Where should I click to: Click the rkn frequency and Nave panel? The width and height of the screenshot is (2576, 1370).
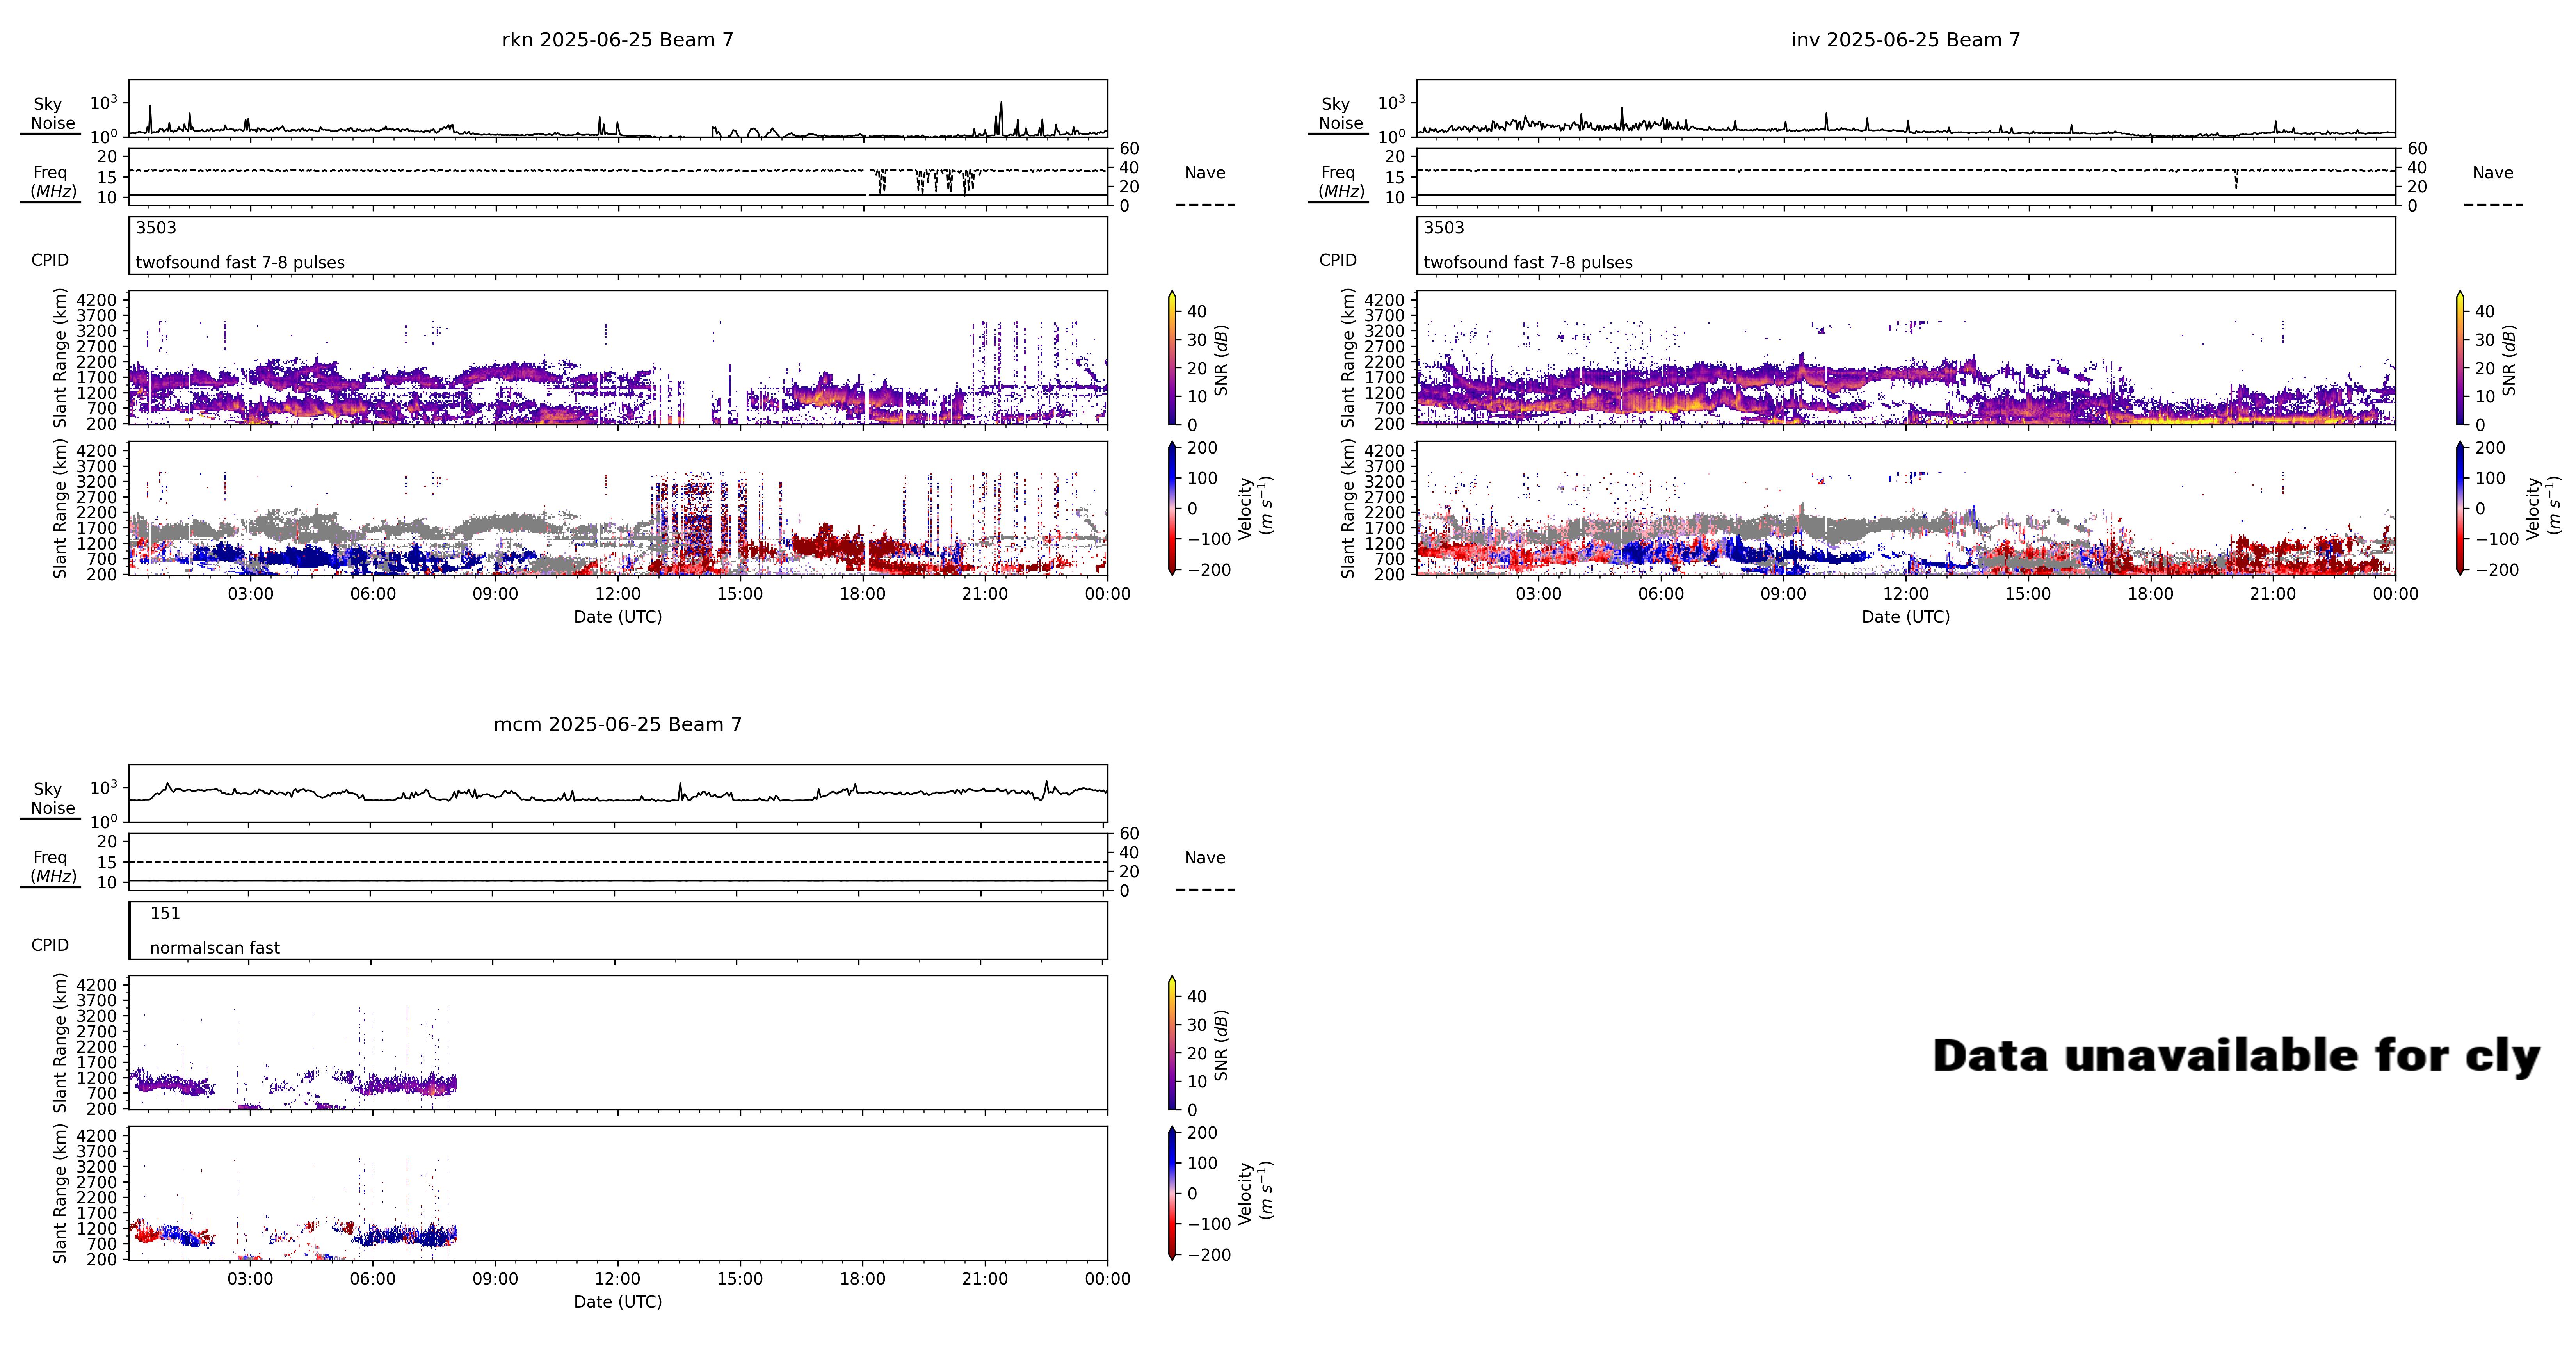618,177
